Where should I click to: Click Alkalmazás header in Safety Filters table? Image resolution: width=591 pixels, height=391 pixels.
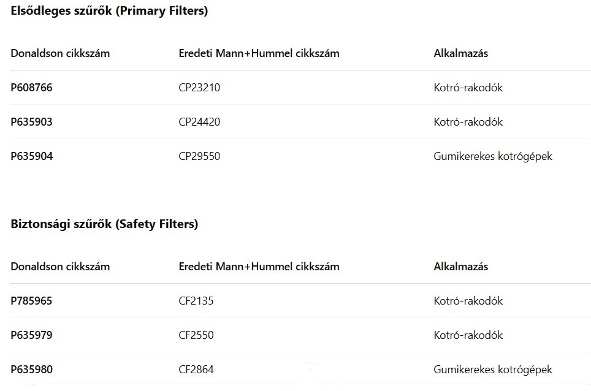(460, 267)
